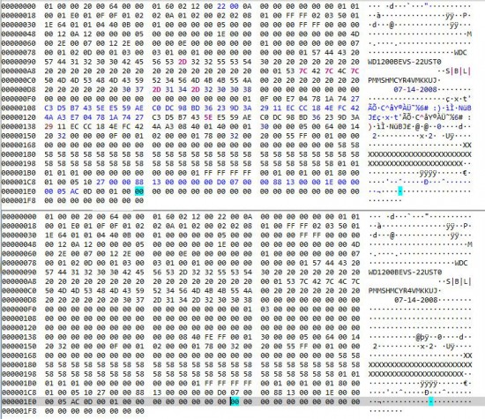Select ASCII text PMMSHMCYR4VMKKUJ in the top pane

(x=402, y=80)
